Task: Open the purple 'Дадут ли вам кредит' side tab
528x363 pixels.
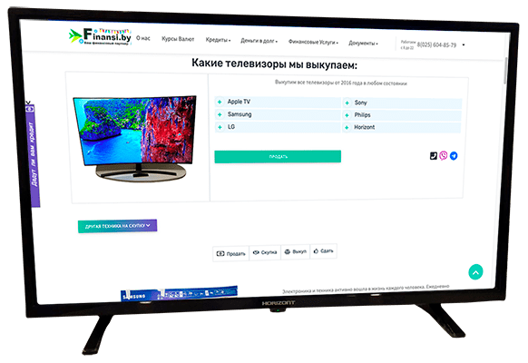Action: tap(33, 155)
